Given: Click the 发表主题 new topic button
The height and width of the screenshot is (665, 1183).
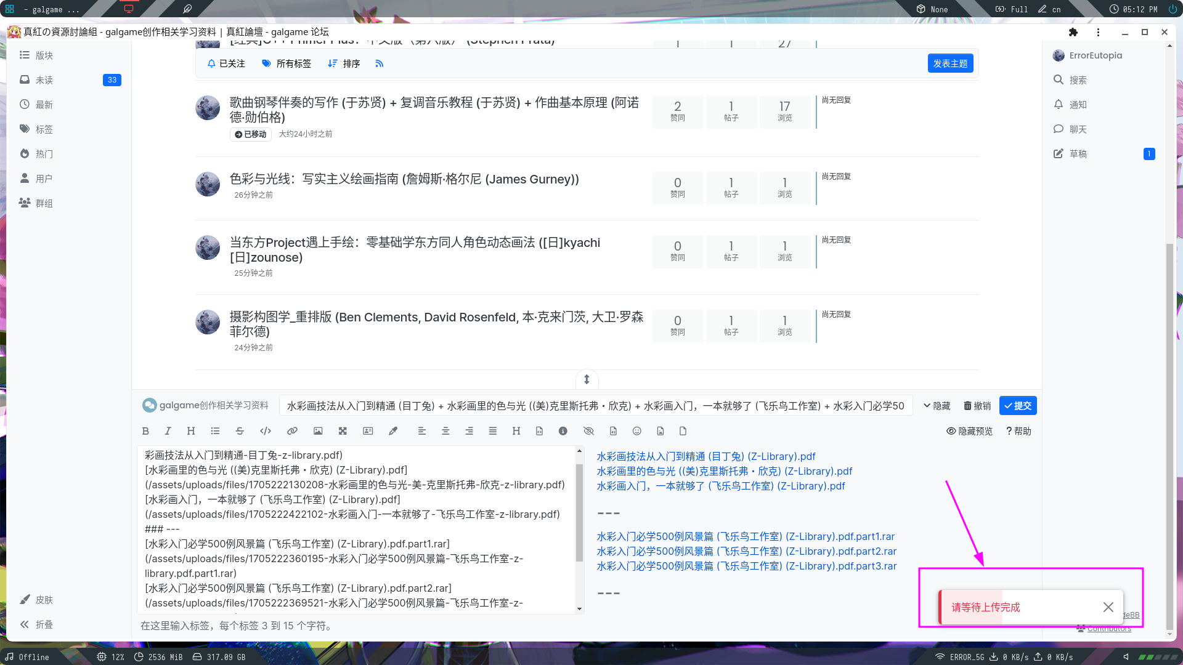Looking at the screenshot, I should pos(950,63).
